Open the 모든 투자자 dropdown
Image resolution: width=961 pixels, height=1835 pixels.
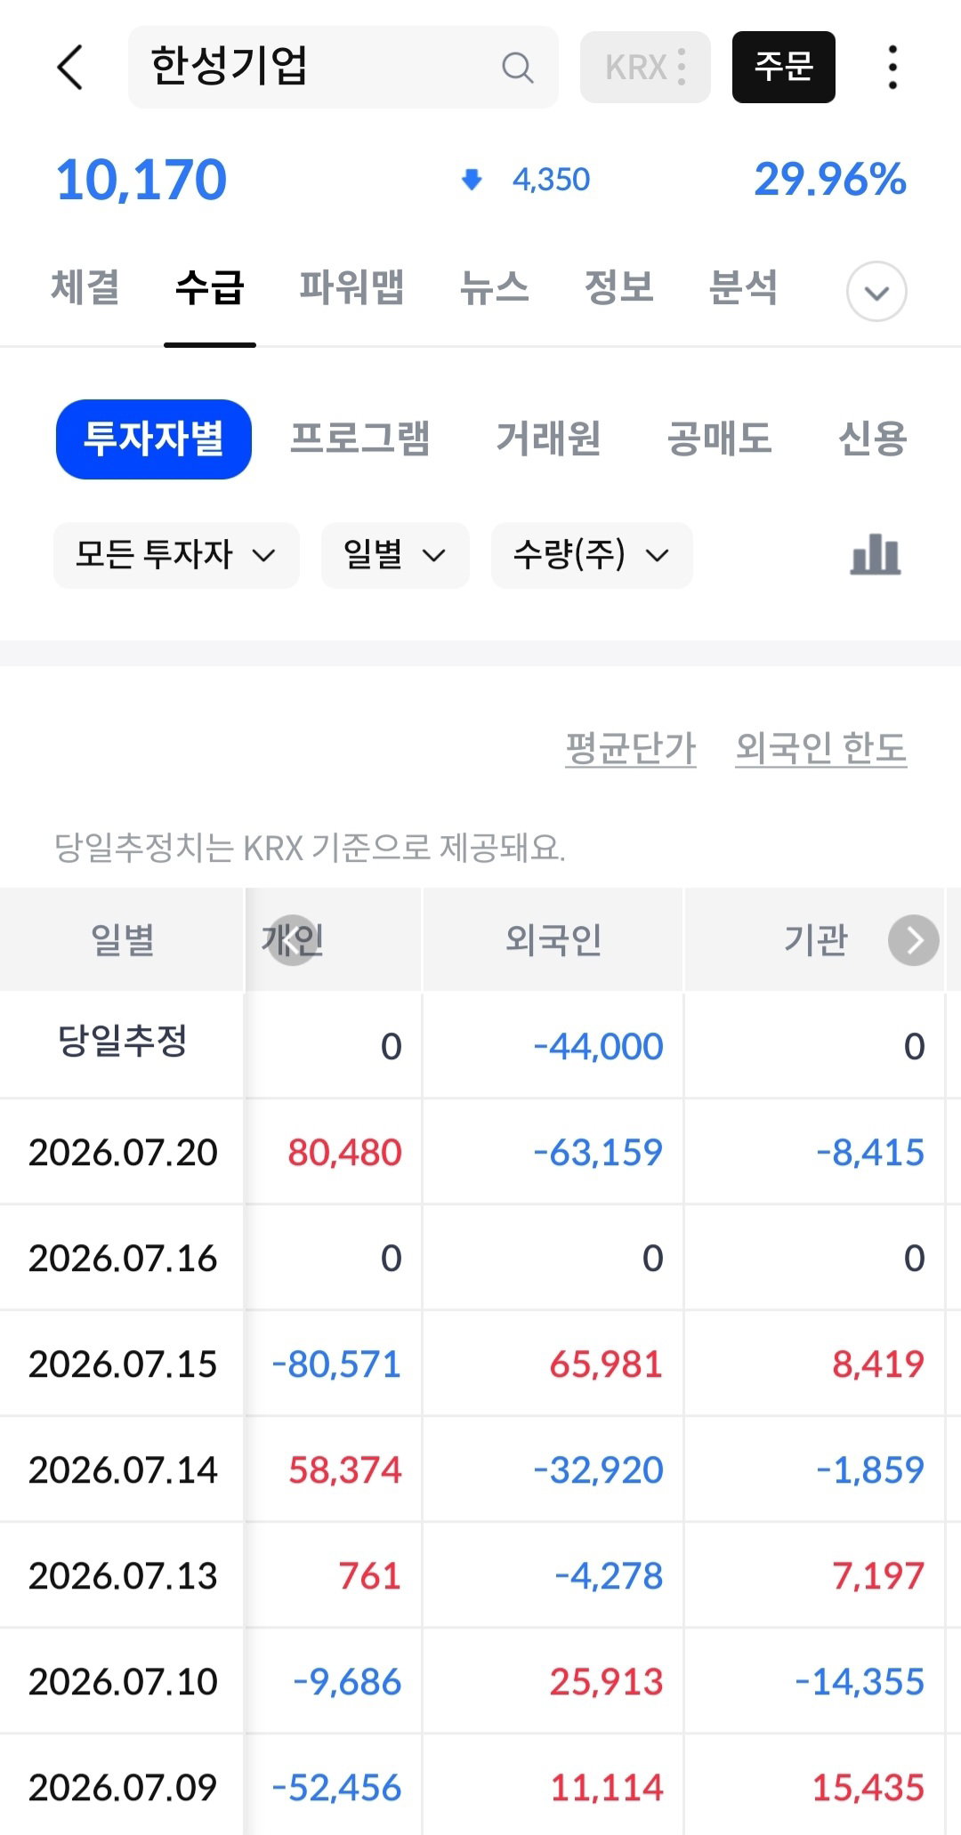[x=176, y=555]
